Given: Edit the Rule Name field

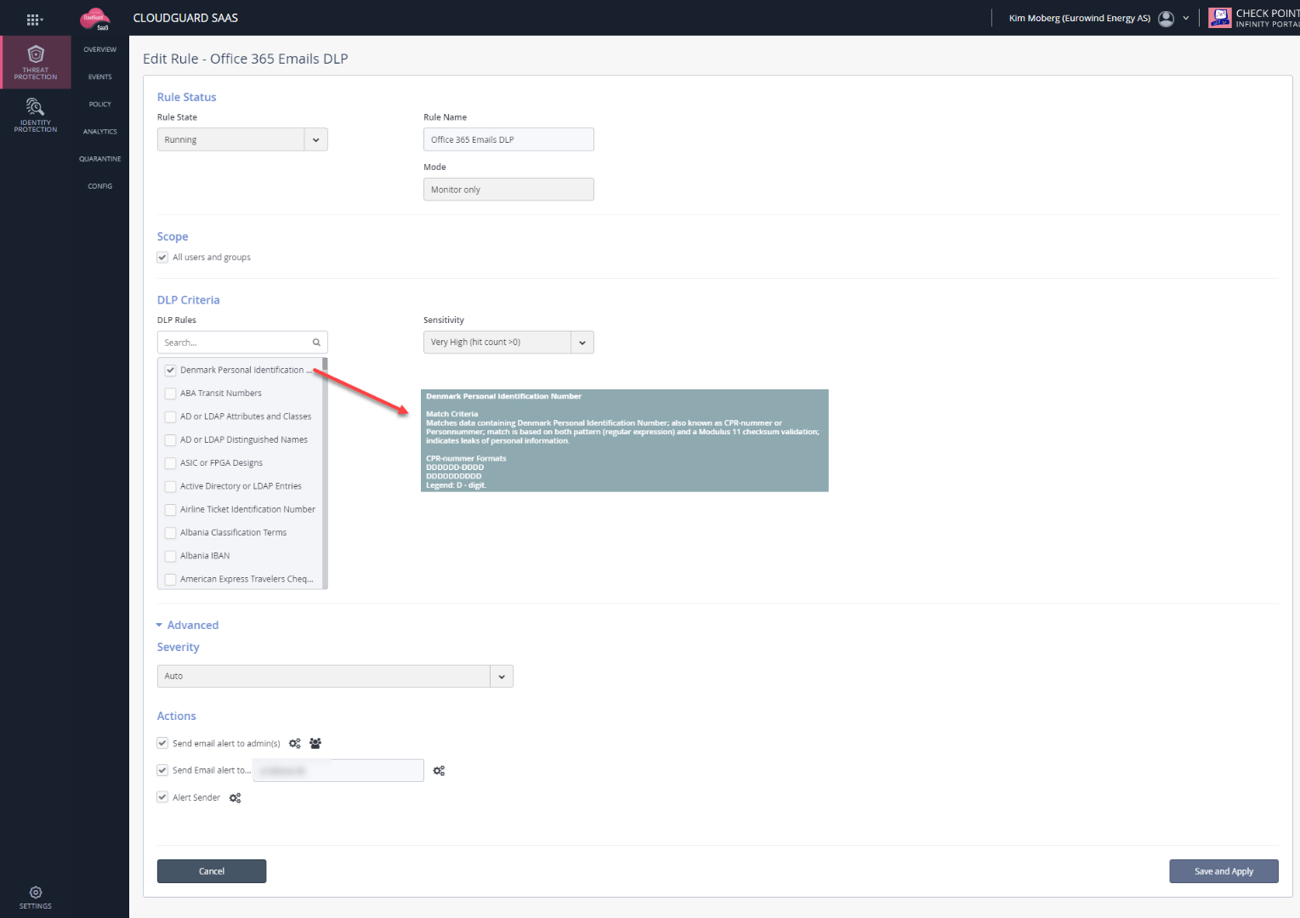Looking at the screenshot, I should (508, 139).
